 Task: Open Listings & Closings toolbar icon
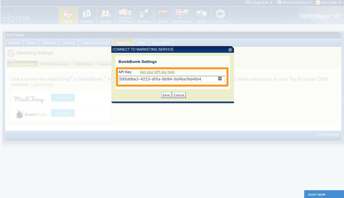coord(125,16)
